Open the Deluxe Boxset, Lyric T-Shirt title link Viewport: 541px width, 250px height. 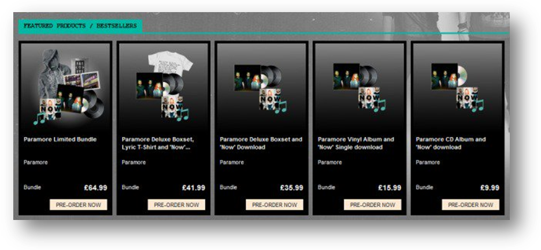click(x=158, y=143)
